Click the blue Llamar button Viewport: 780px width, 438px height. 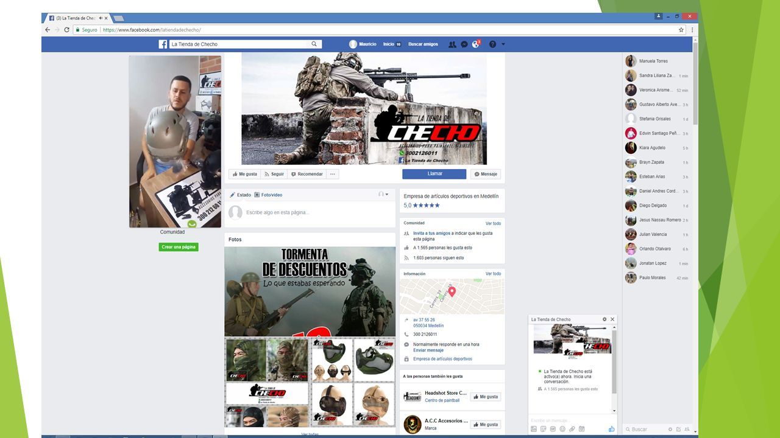click(434, 174)
